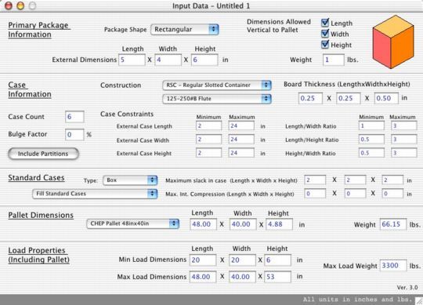Click External Case Height minimum field
Screen dimensions: 423x305
pyautogui.click(x=209, y=153)
